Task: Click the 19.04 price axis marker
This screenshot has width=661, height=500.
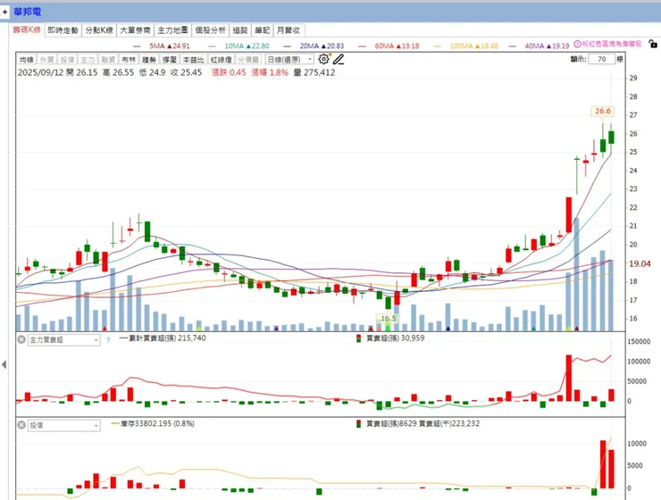Action: point(640,264)
